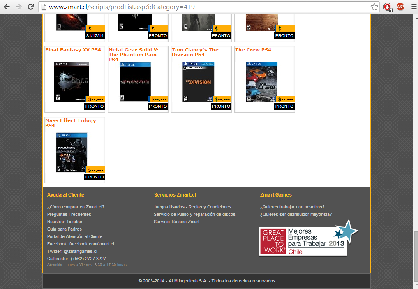The width and height of the screenshot is (418, 289).
Task: Click the 'Atención: Lunes a Viernes' hours text
Action: (x=88, y=265)
